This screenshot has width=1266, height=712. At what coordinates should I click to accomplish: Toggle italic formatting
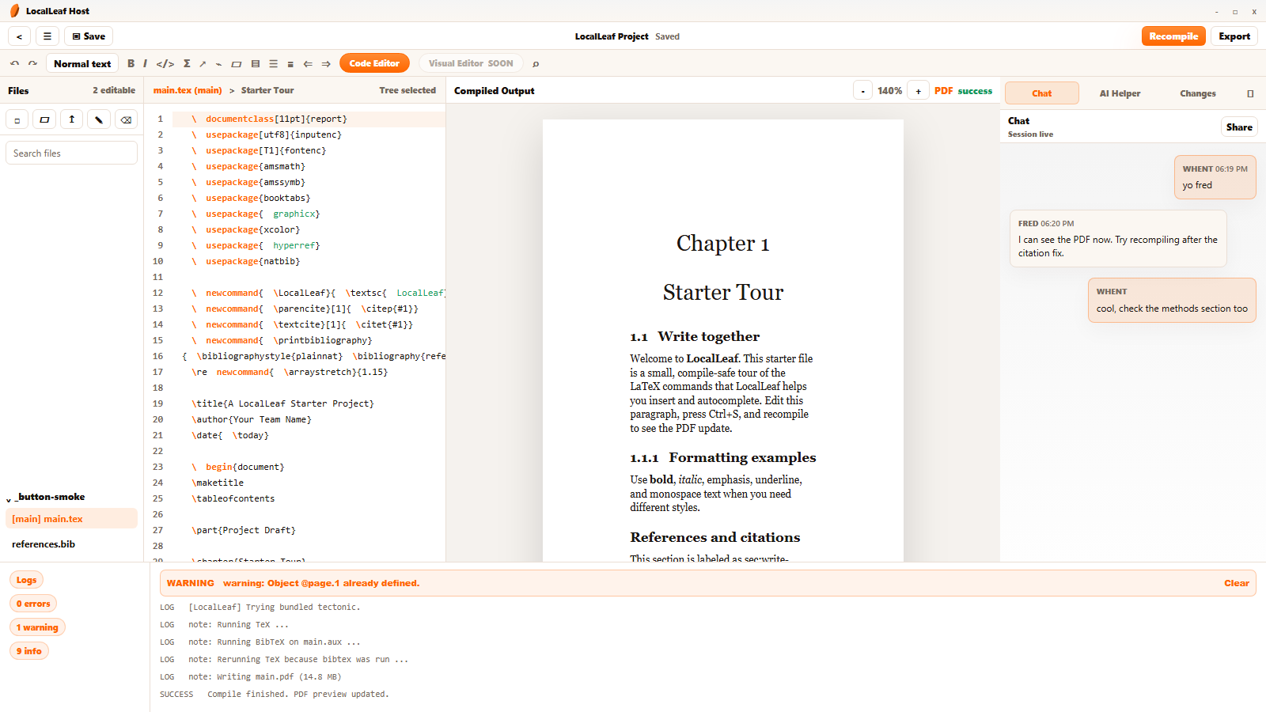(145, 63)
